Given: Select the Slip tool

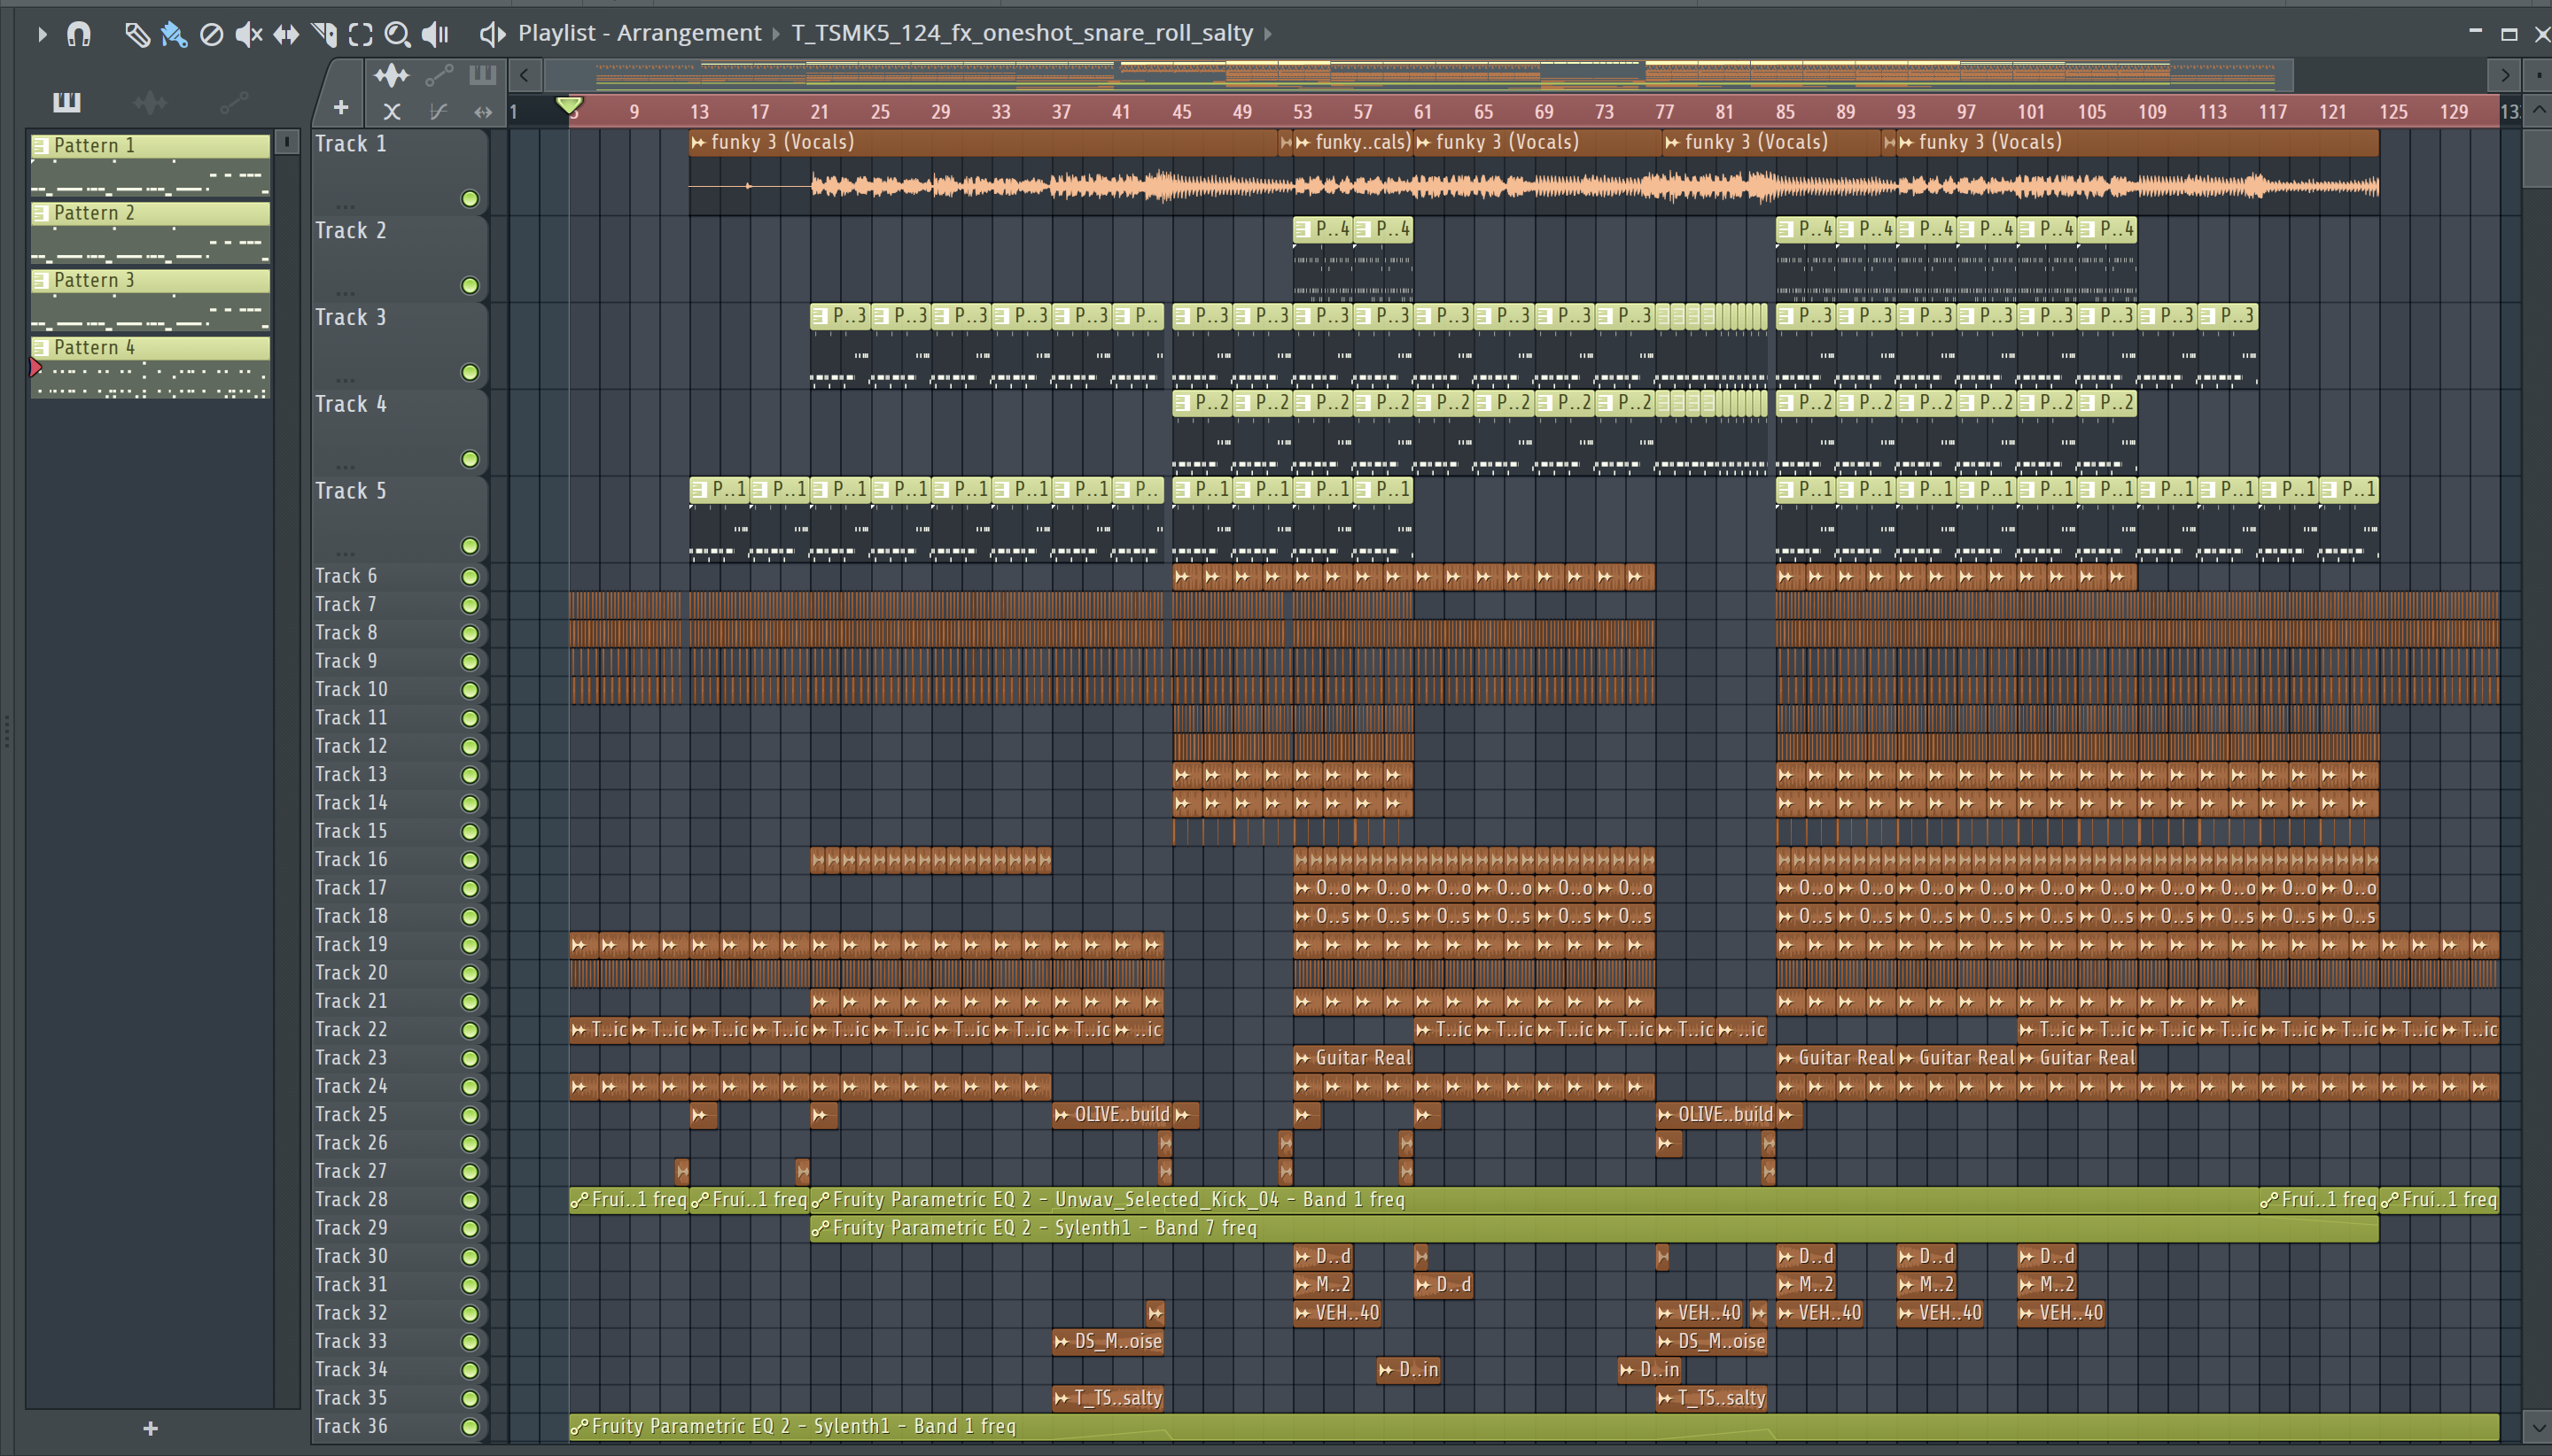Looking at the screenshot, I should pyautogui.click(x=286, y=34).
